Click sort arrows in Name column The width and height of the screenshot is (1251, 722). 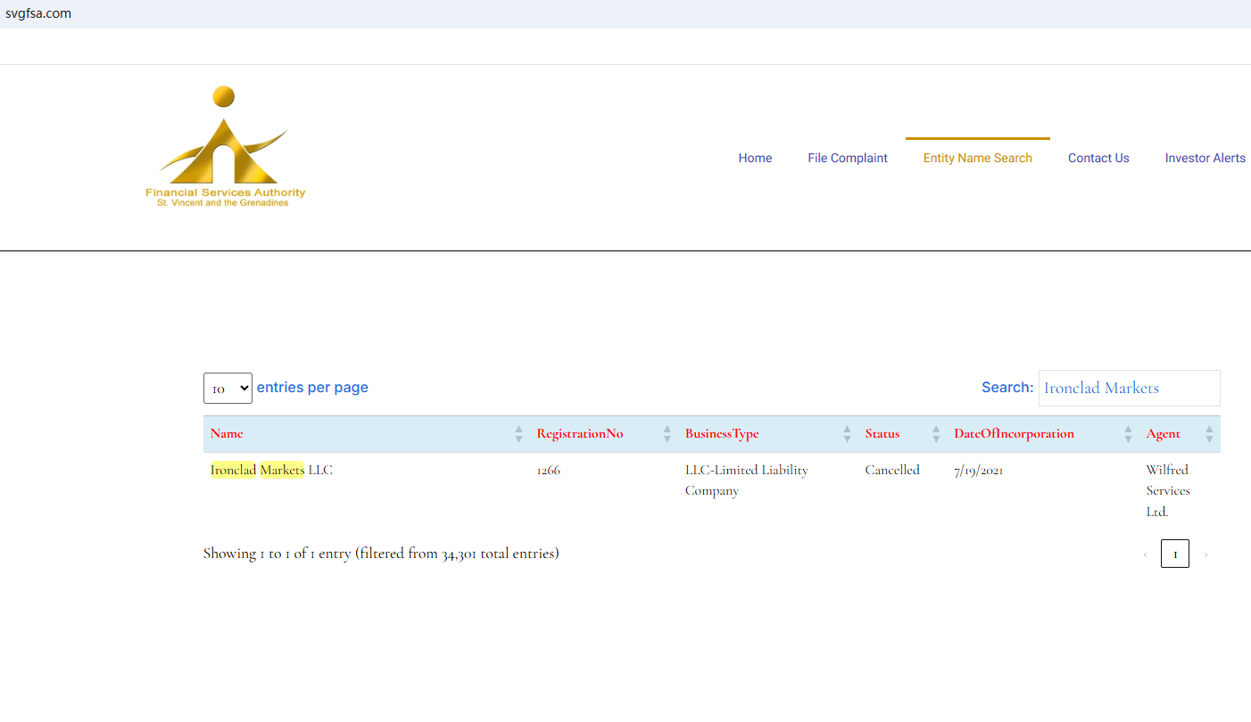518,434
